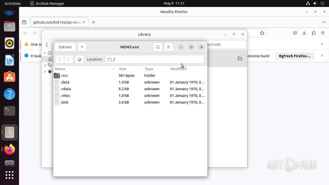Open Firefox recent tabs view button
Image resolution: width=329 pixels, height=185 pixels.
[x=24, y=22]
